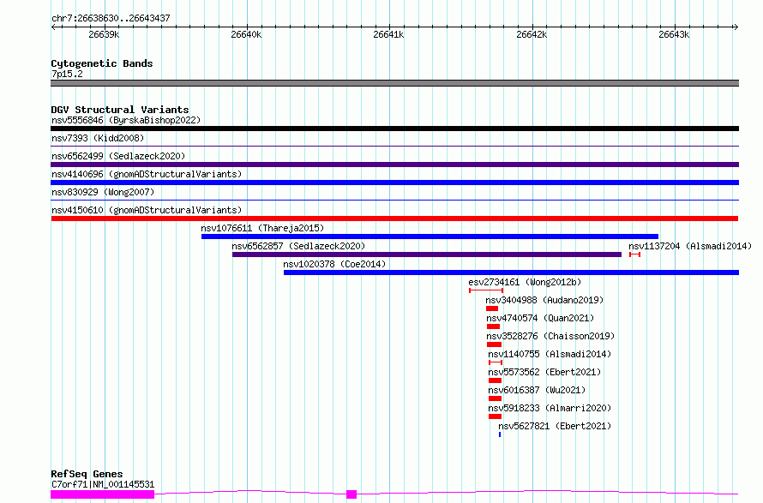Open variant nsv6562499 (Sedlazeck2020) label
The width and height of the screenshot is (763, 503).
click(x=118, y=156)
